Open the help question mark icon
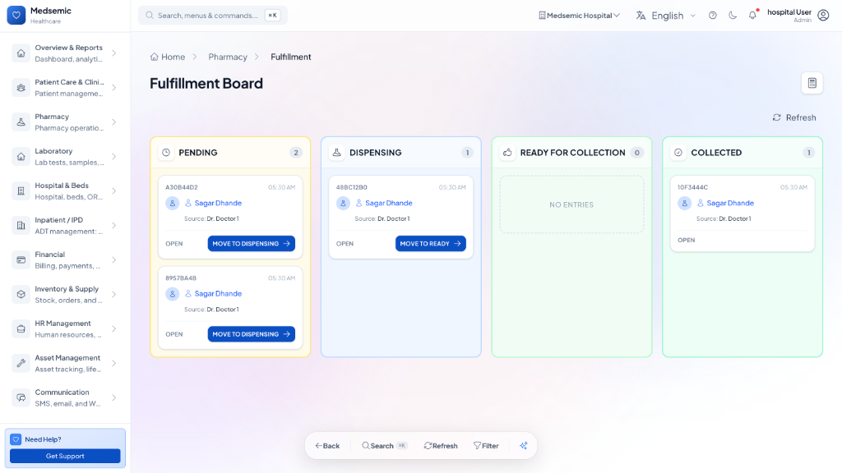The image size is (842, 473). [x=713, y=16]
